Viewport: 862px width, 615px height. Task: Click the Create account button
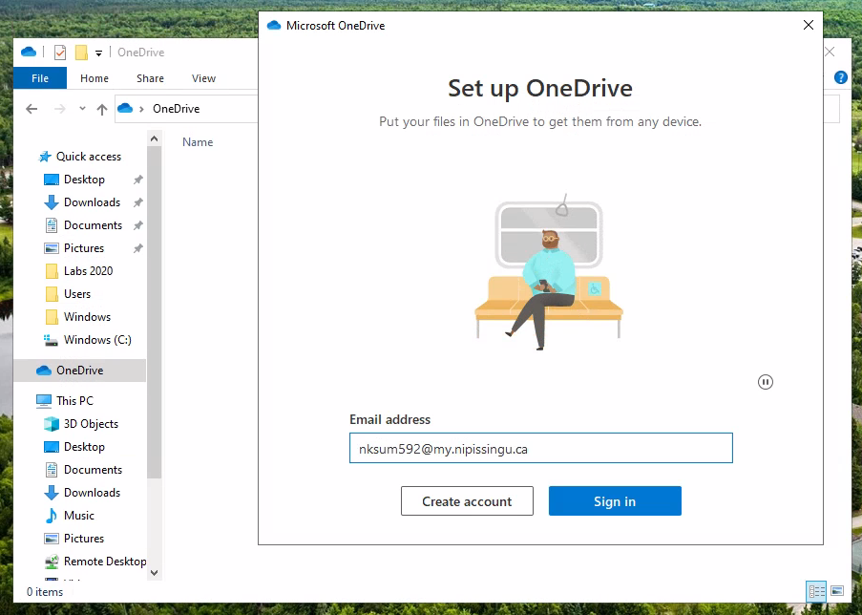[467, 501]
